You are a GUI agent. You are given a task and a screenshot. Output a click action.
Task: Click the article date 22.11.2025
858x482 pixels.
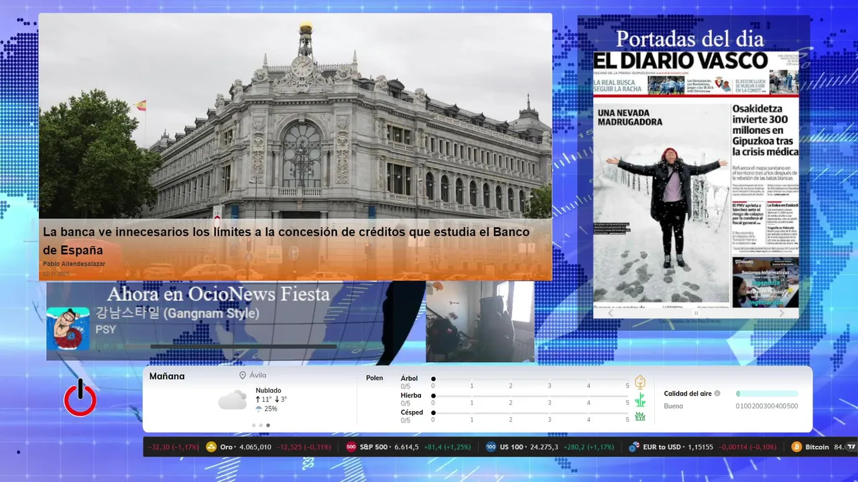[x=56, y=274]
